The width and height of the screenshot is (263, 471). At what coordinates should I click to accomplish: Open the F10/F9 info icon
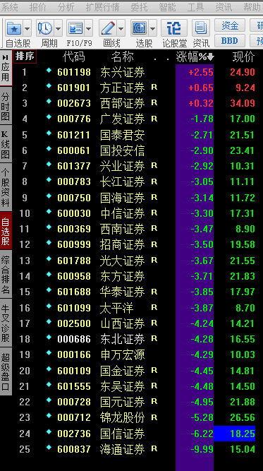(x=75, y=29)
